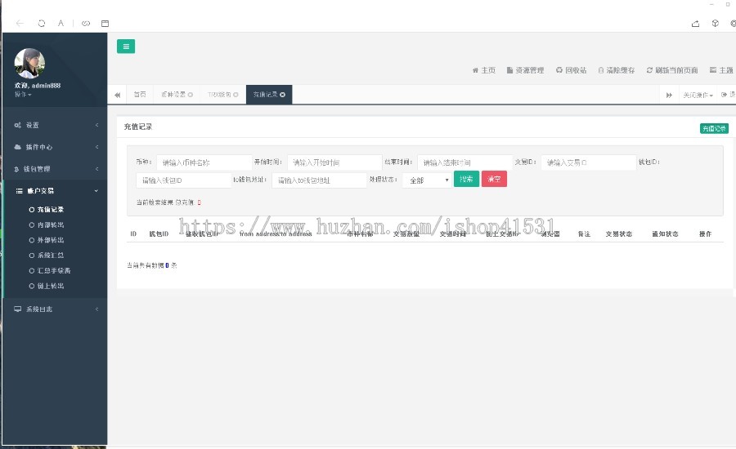Close the TRX钱包 tab

pyautogui.click(x=236, y=95)
